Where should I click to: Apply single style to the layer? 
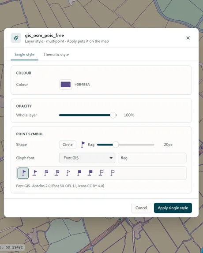coord(173,208)
